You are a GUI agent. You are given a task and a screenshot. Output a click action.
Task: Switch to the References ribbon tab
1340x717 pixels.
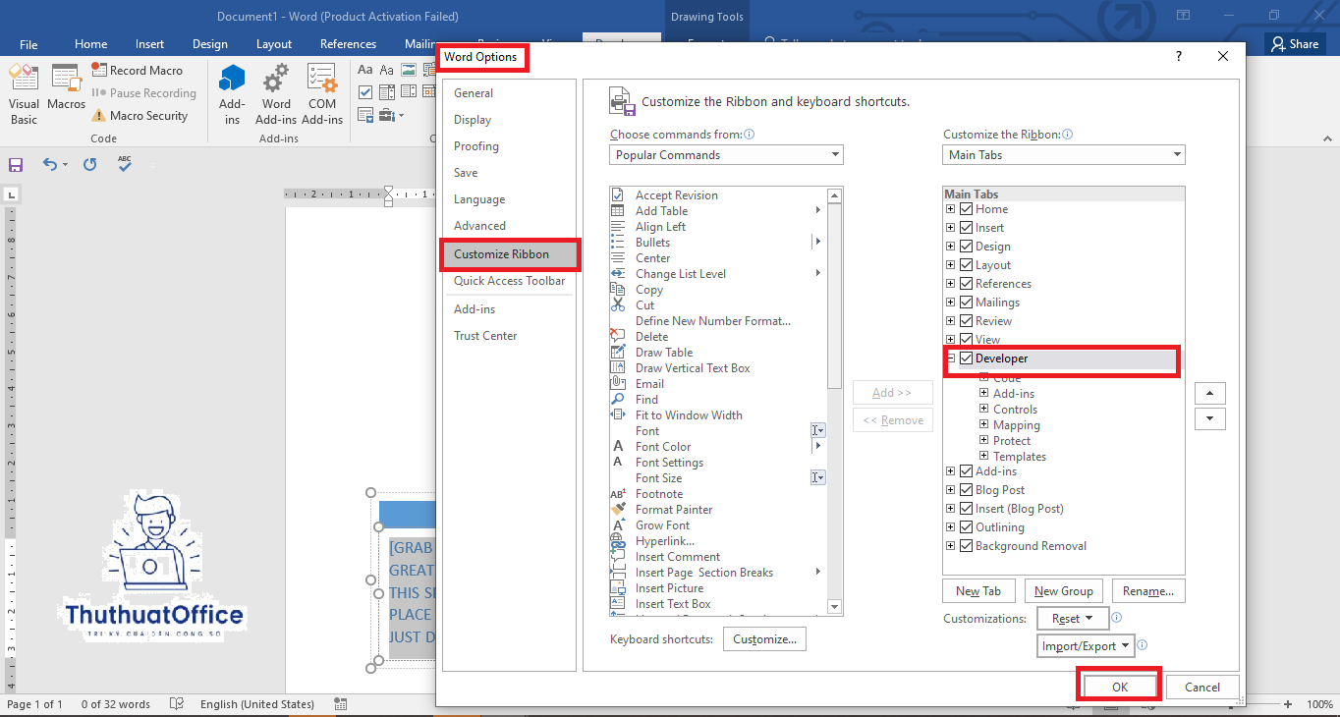348,44
